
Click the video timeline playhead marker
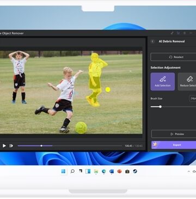coord(41,146)
